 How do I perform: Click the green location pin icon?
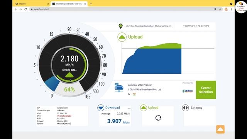[x=120, y=26]
